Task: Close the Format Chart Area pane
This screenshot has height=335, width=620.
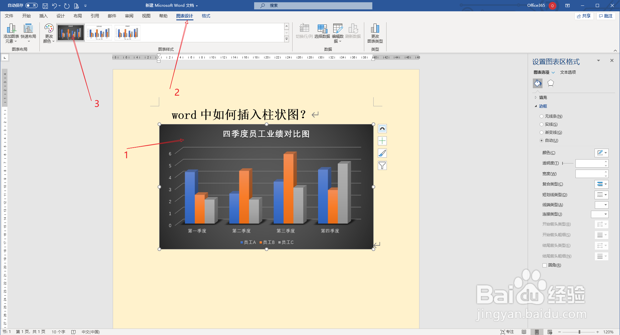Action: pos(612,60)
